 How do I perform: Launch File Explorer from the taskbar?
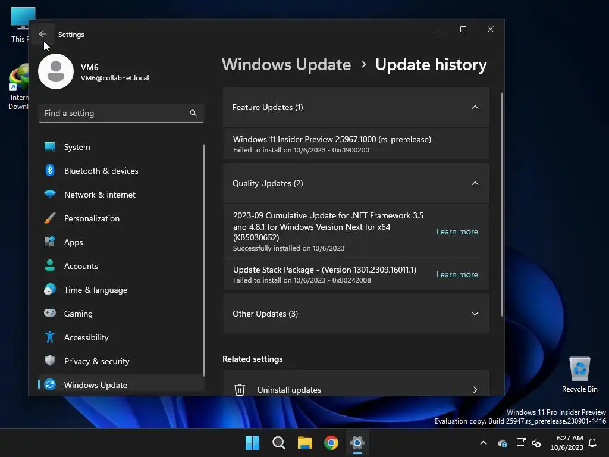point(305,443)
